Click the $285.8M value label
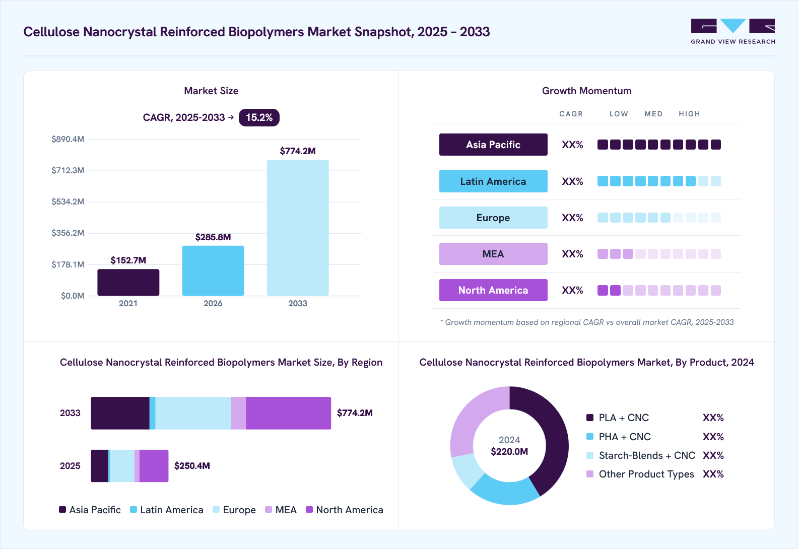The width and height of the screenshot is (798, 549). pyautogui.click(x=213, y=237)
